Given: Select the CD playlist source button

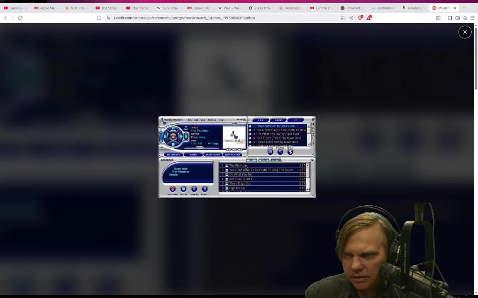Looking at the screenshot, I should click(x=296, y=120).
